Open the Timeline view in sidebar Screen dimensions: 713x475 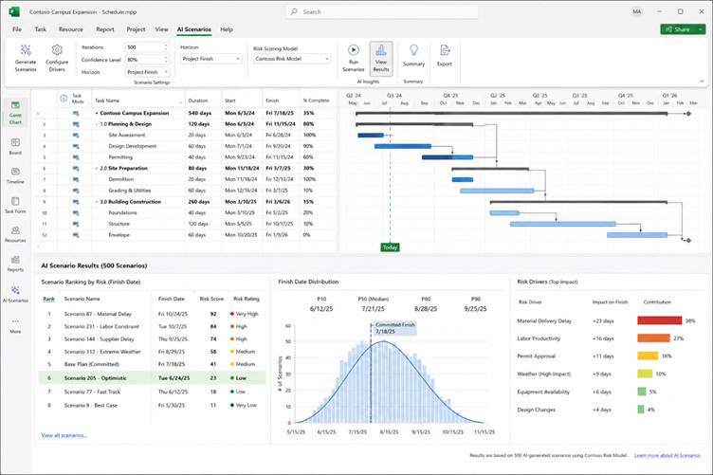[15, 175]
